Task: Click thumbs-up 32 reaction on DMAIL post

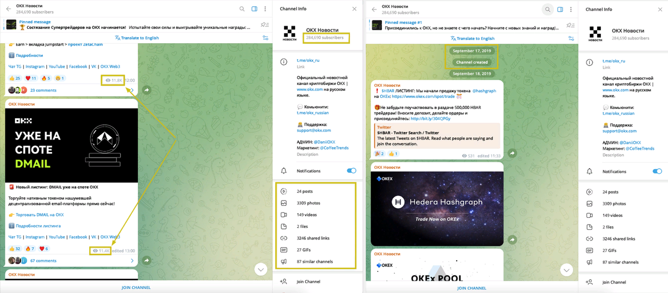Action: pos(15,249)
